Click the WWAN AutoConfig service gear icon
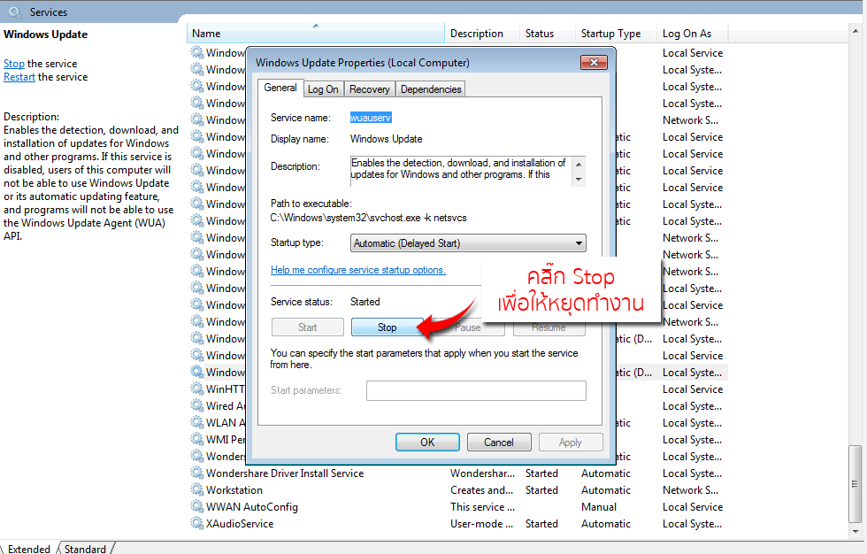The width and height of the screenshot is (867, 554). [x=196, y=507]
